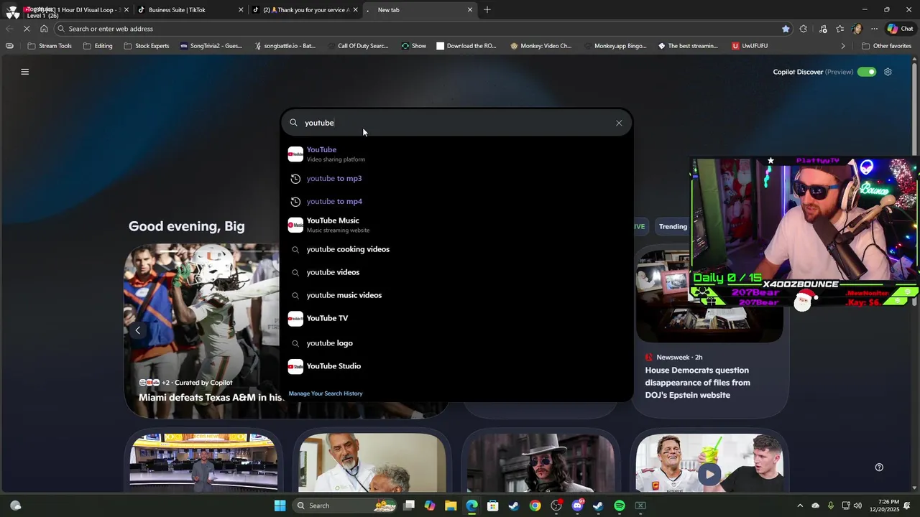Play the video on the green drink card
Viewport: 920px width, 517px height.
[x=709, y=474]
